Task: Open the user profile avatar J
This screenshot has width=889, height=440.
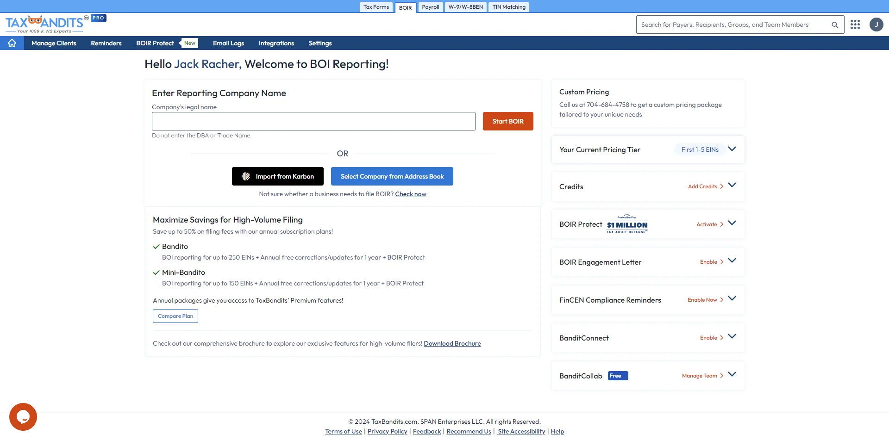Action: tap(876, 25)
